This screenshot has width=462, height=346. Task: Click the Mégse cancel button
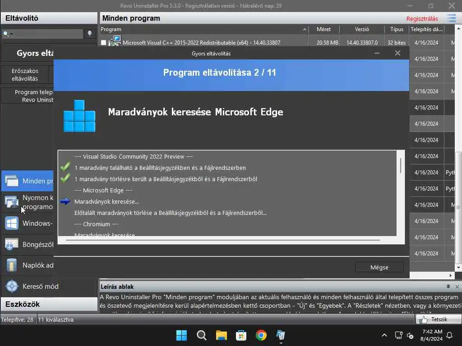tap(379, 267)
